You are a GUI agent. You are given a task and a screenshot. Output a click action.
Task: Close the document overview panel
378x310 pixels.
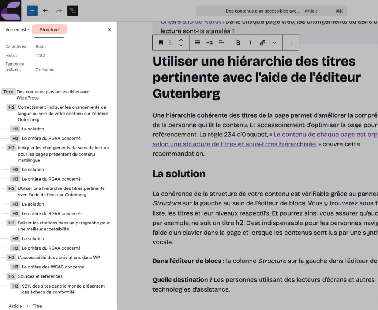coord(109,30)
